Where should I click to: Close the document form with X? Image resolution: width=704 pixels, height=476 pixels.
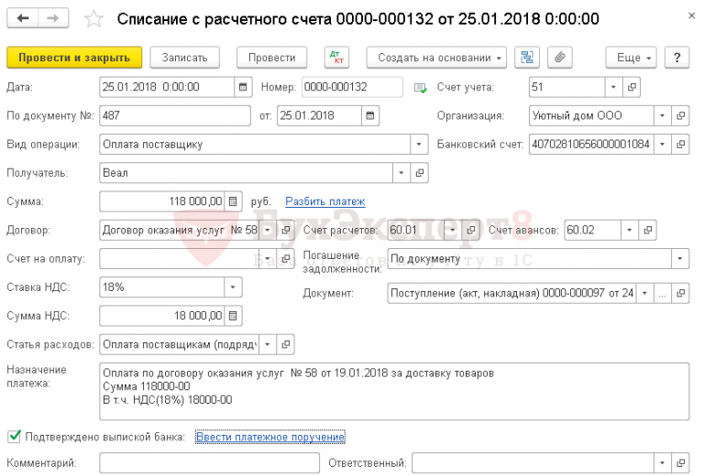691,16
